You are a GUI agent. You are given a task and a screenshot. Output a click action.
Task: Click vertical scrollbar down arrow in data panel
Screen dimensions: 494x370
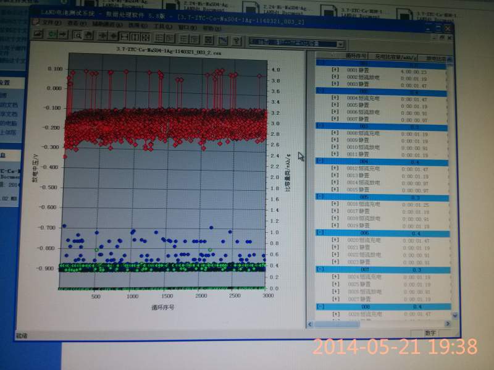pos(455,315)
